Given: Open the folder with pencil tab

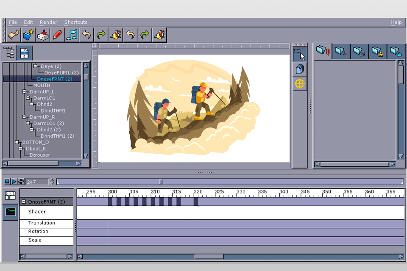Looking at the screenshot, I should [x=323, y=50].
